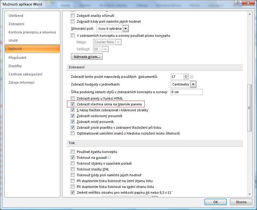Viewport: 257px width, 210px height.
Task: Click the Zobrazit hodnoty v jednotkách label
Action: click(x=95, y=84)
